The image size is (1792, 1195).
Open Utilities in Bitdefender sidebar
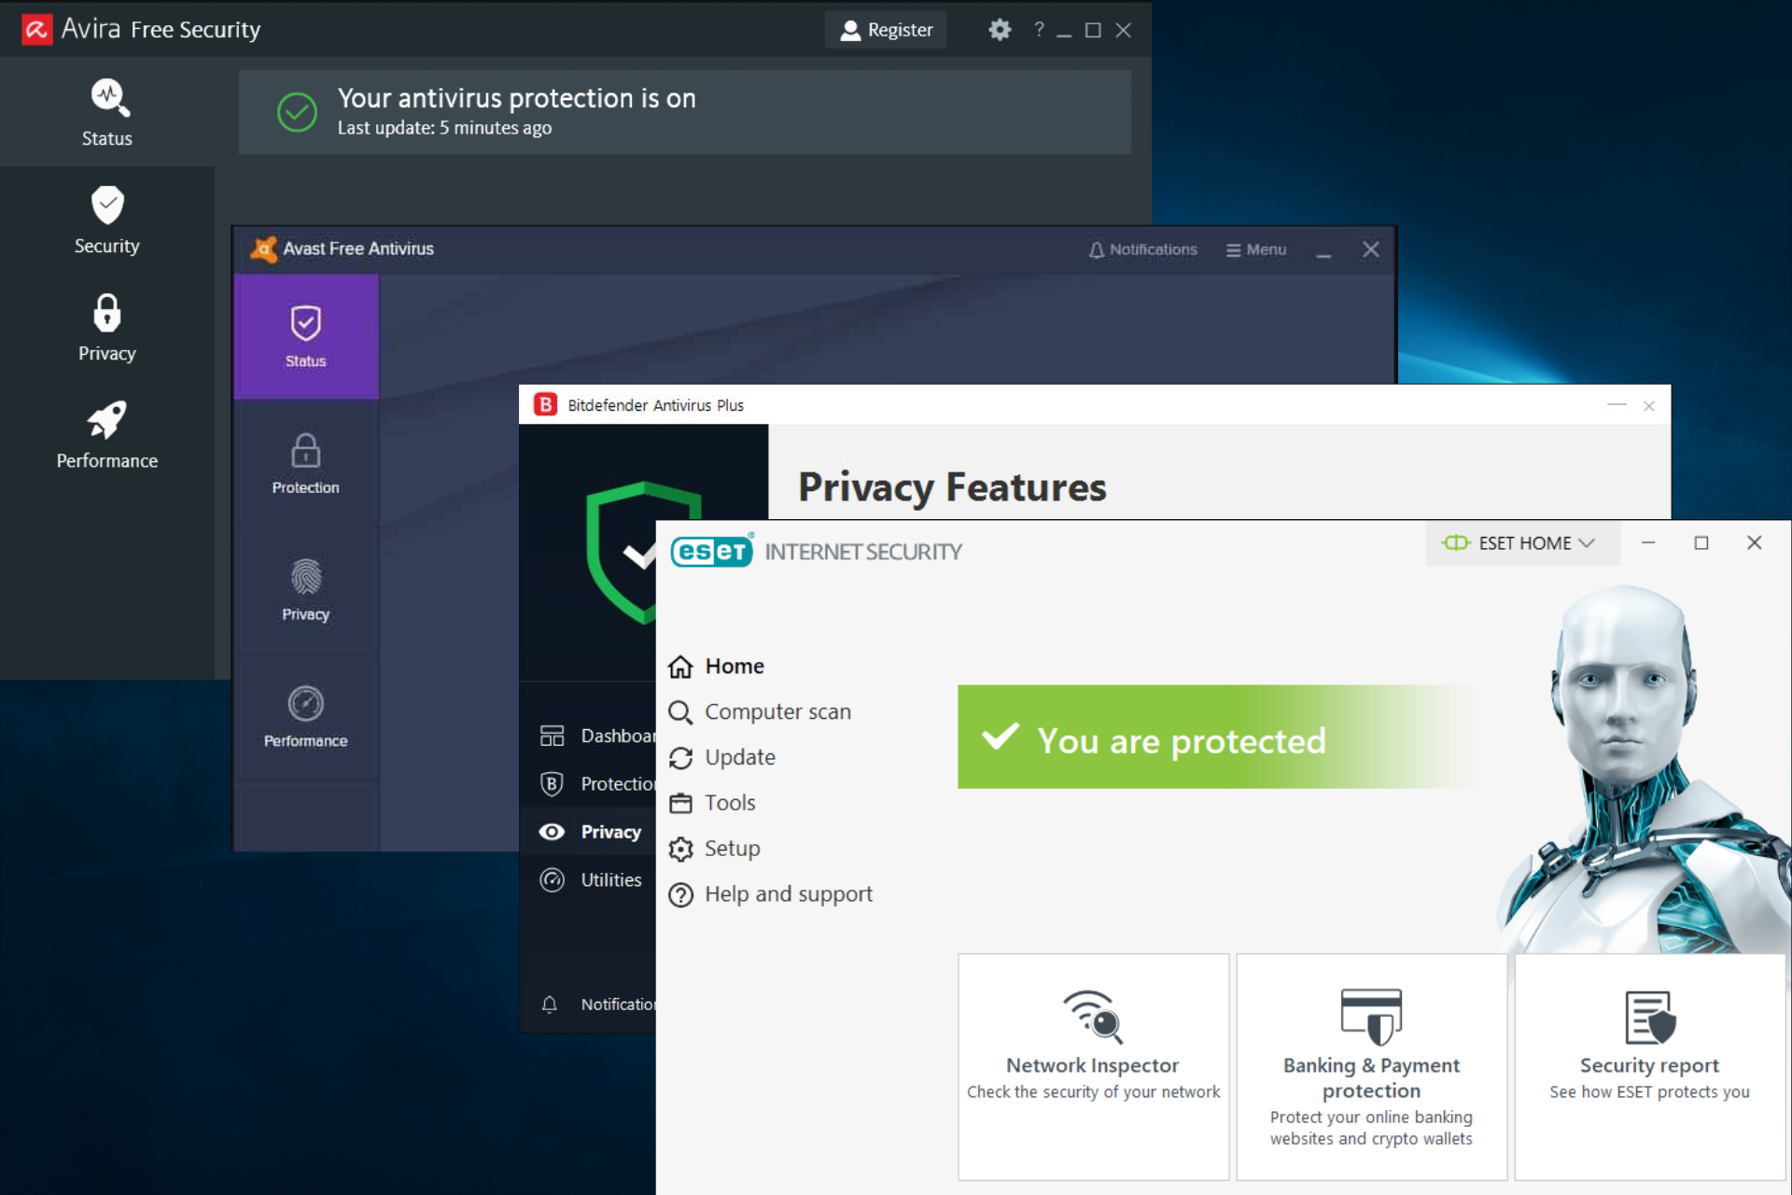coord(590,879)
